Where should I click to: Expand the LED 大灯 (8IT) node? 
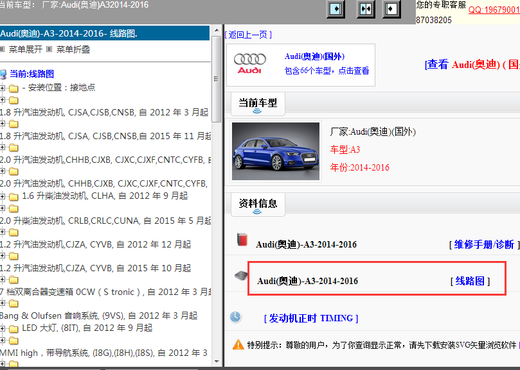pos(3,328)
